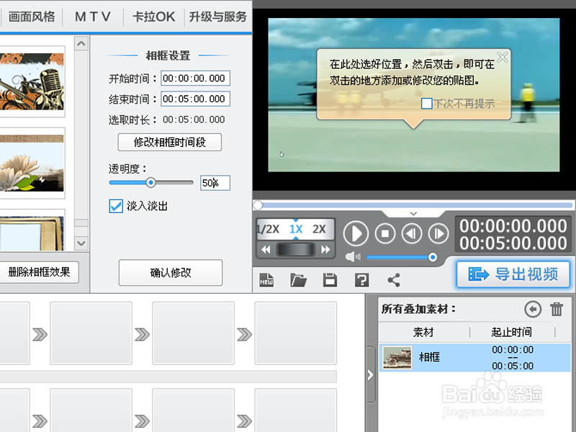Click frame list scroll down arrow

81,243
